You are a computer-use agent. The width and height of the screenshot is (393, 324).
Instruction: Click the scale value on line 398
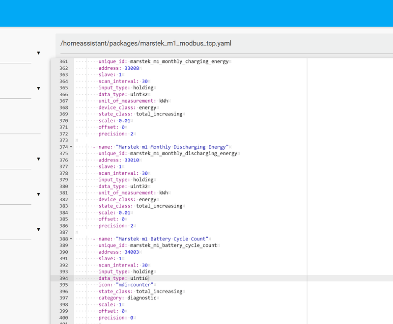pyautogui.click(x=120, y=304)
